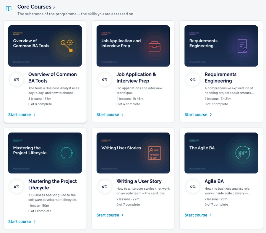
Task: Click chevron arrow after Start course for BA Tools
Action: coord(35,115)
